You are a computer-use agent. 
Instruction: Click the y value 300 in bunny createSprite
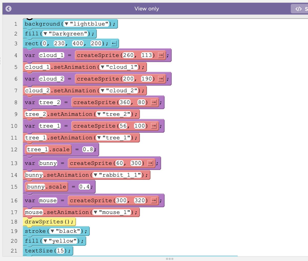[136, 163]
